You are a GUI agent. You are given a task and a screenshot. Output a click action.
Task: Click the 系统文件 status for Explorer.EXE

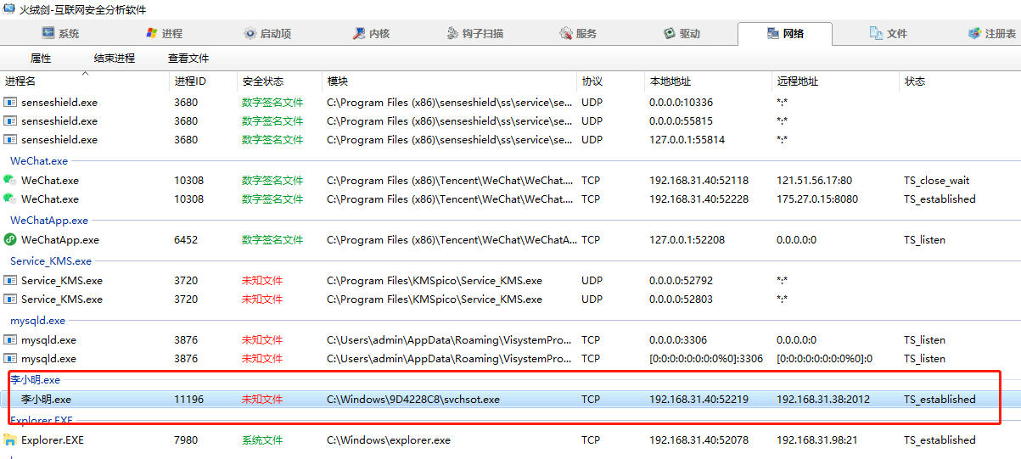[x=262, y=439]
